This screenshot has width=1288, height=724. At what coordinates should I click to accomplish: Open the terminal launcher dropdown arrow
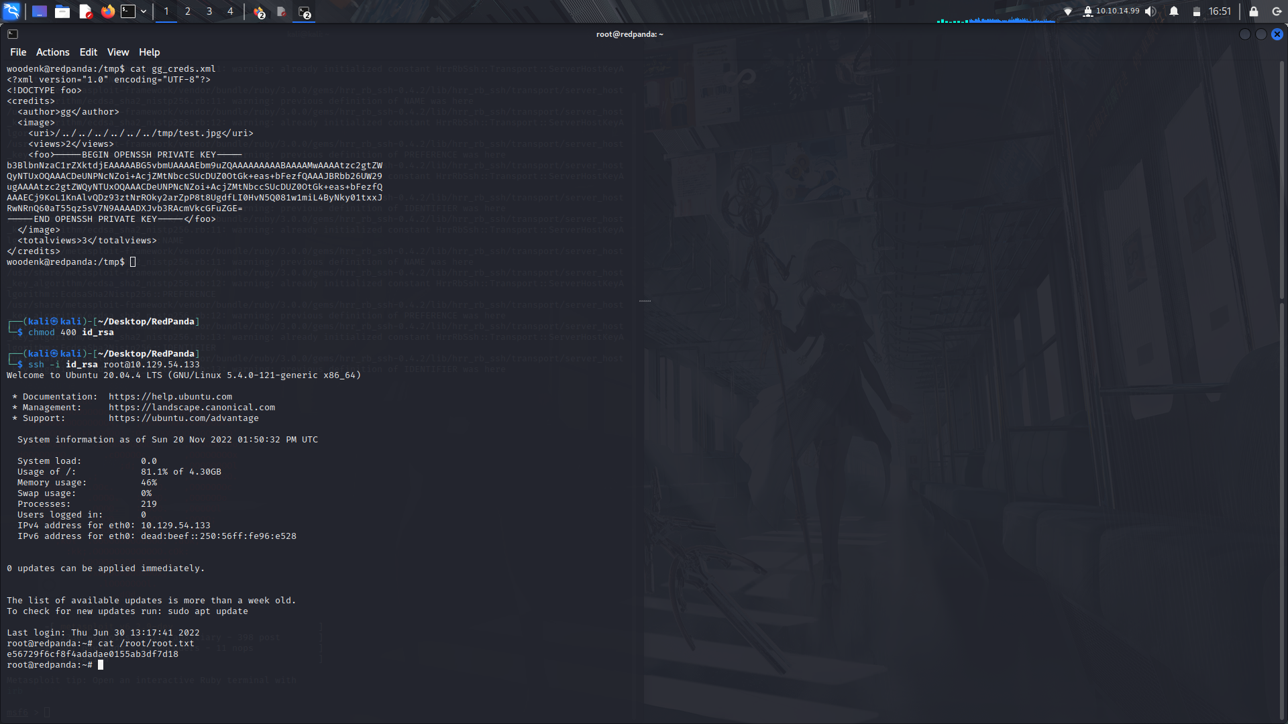click(143, 11)
